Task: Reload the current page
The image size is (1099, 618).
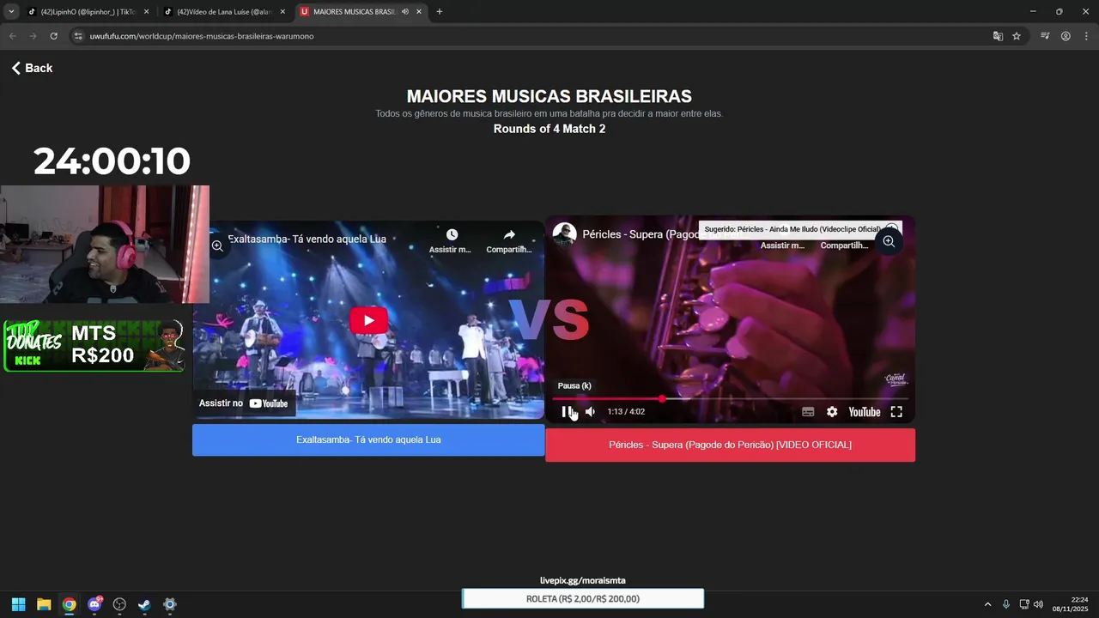Action: point(53,36)
